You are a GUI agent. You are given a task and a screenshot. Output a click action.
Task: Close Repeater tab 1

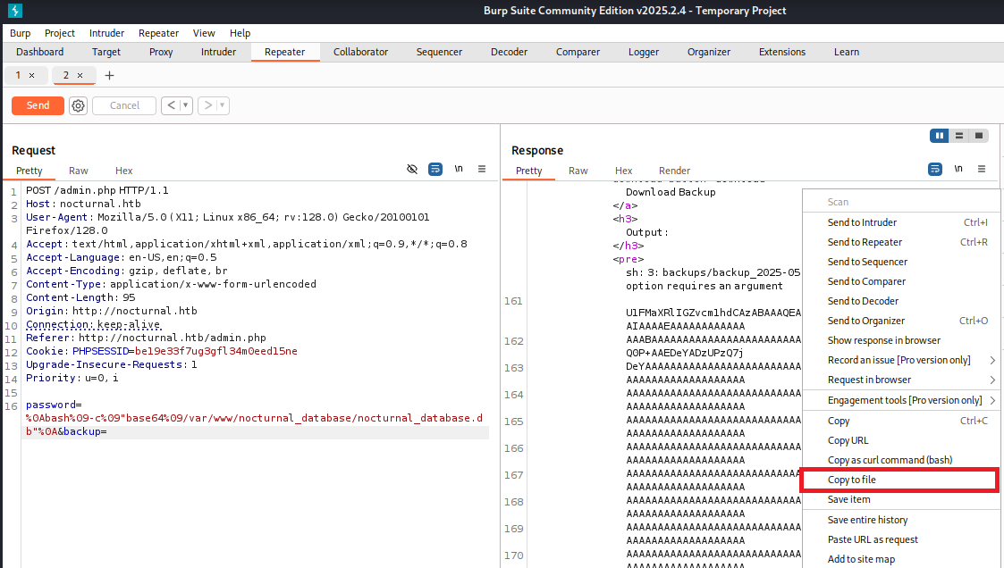[x=32, y=76]
